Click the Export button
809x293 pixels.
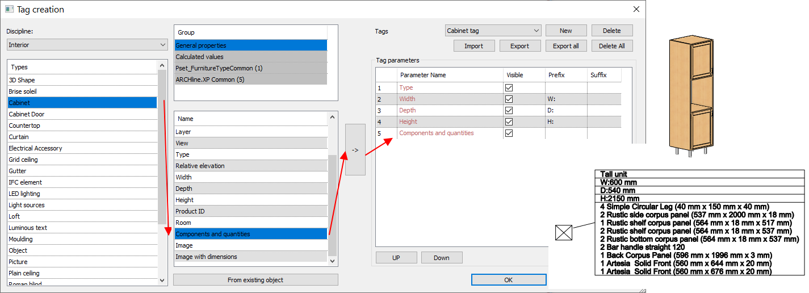(520, 46)
